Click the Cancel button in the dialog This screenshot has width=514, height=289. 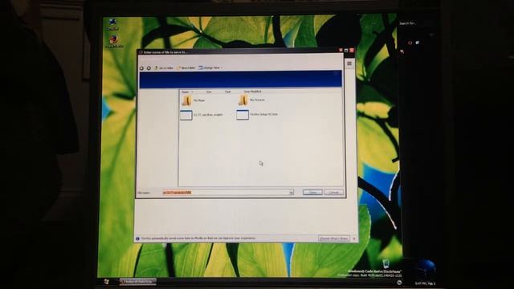[x=334, y=193]
